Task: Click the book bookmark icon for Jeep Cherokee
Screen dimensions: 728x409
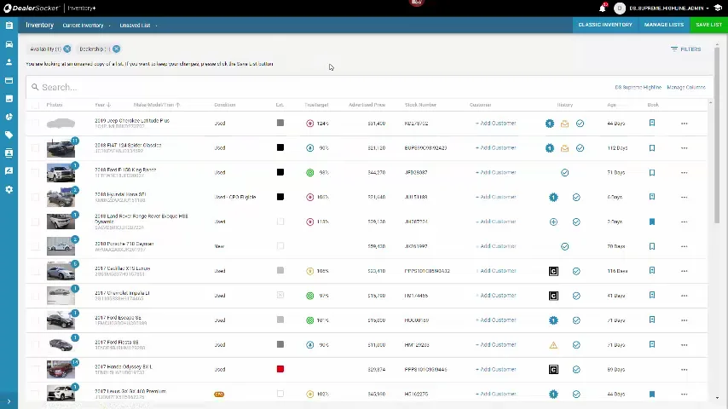Action: click(x=652, y=123)
